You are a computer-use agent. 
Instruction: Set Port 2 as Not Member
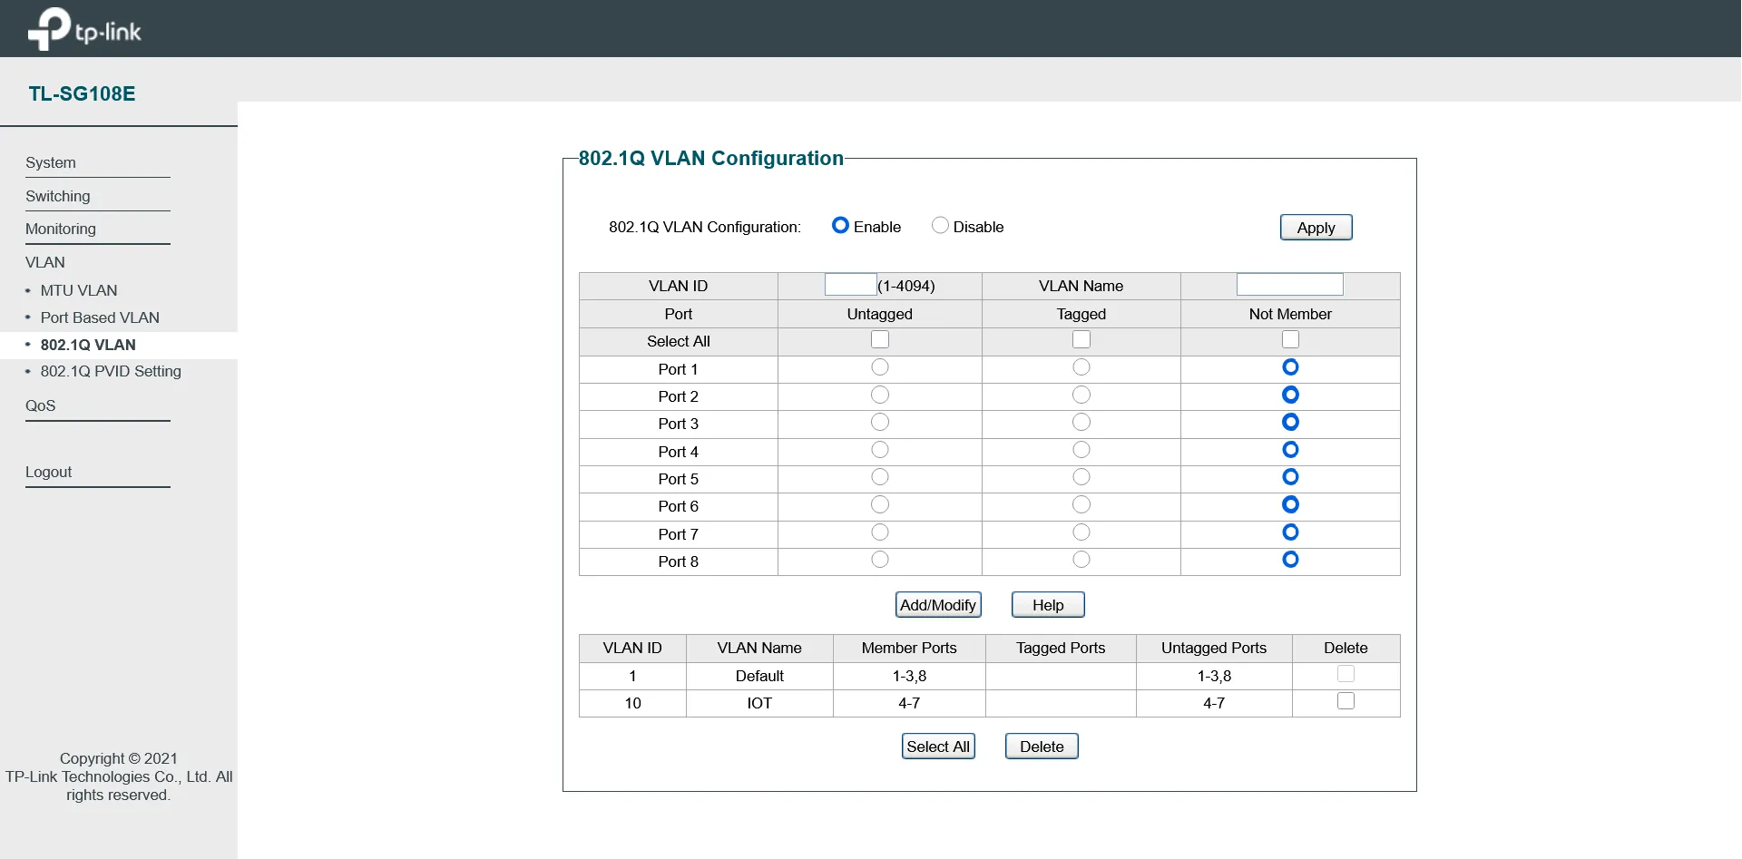tap(1290, 395)
